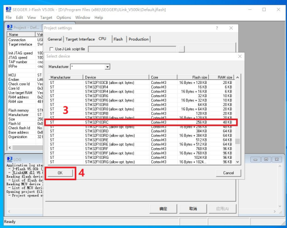Close the Project settings dialog
The image size is (287, 228).
tap(231, 28)
